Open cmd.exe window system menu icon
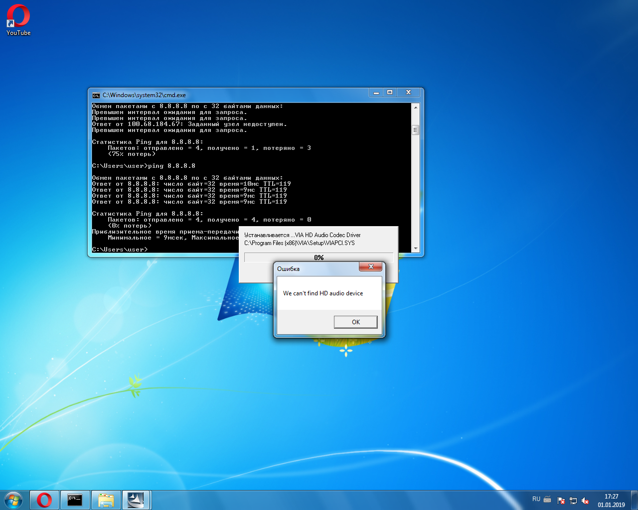The height and width of the screenshot is (510, 638). click(96, 95)
